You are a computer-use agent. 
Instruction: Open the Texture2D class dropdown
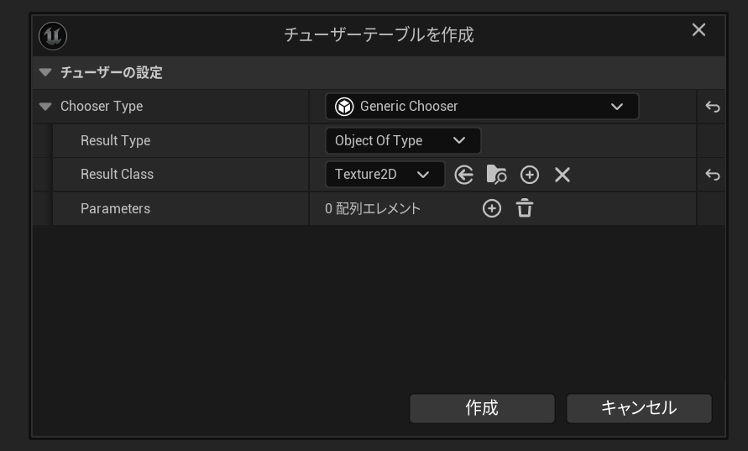coord(384,175)
